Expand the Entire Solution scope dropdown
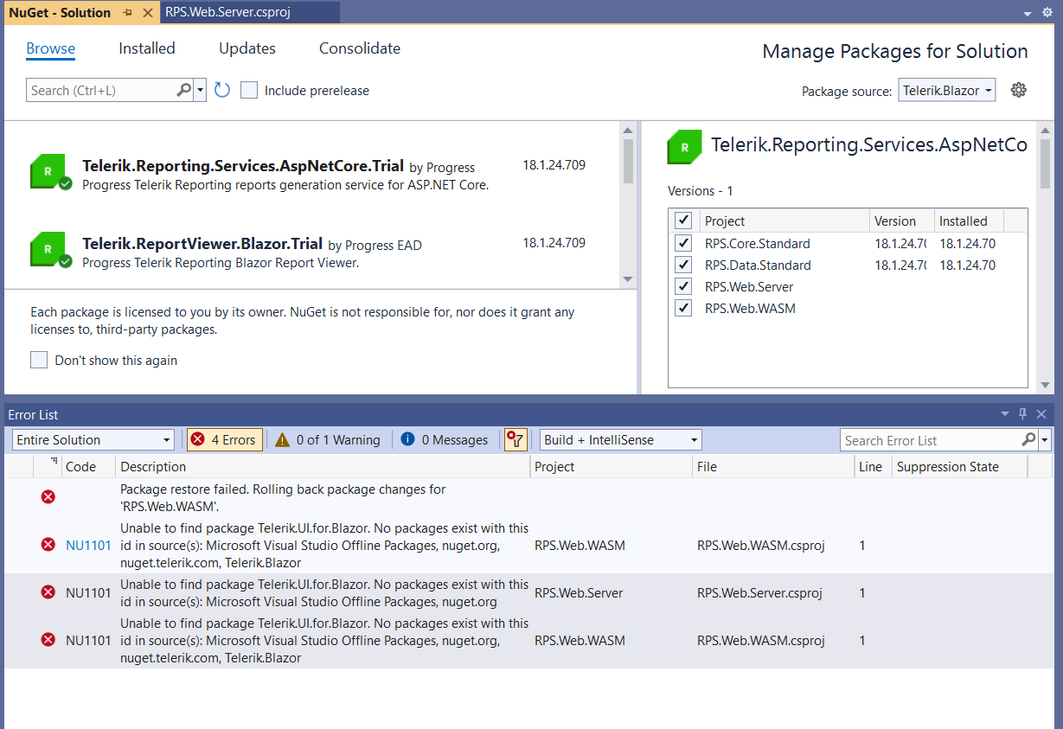 tap(93, 440)
